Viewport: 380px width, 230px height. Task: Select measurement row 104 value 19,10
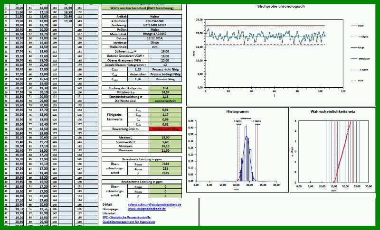[66, 21]
